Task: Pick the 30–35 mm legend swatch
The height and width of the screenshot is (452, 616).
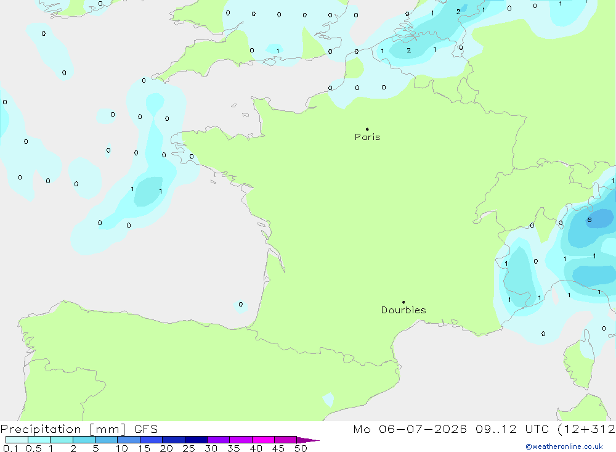Action: [219, 440]
